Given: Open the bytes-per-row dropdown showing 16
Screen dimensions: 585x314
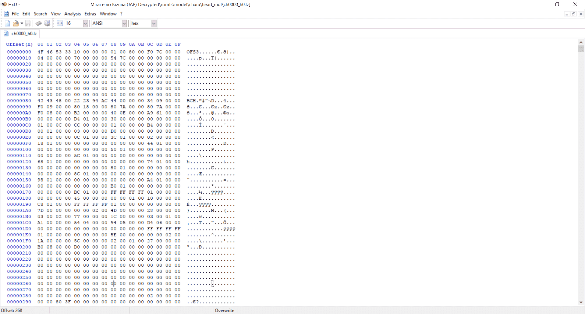Looking at the screenshot, I should (x=85, y=23).
